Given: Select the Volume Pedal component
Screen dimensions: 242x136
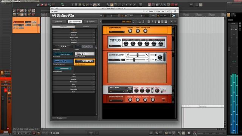Looking at the screenshot, I should (63, 69).
